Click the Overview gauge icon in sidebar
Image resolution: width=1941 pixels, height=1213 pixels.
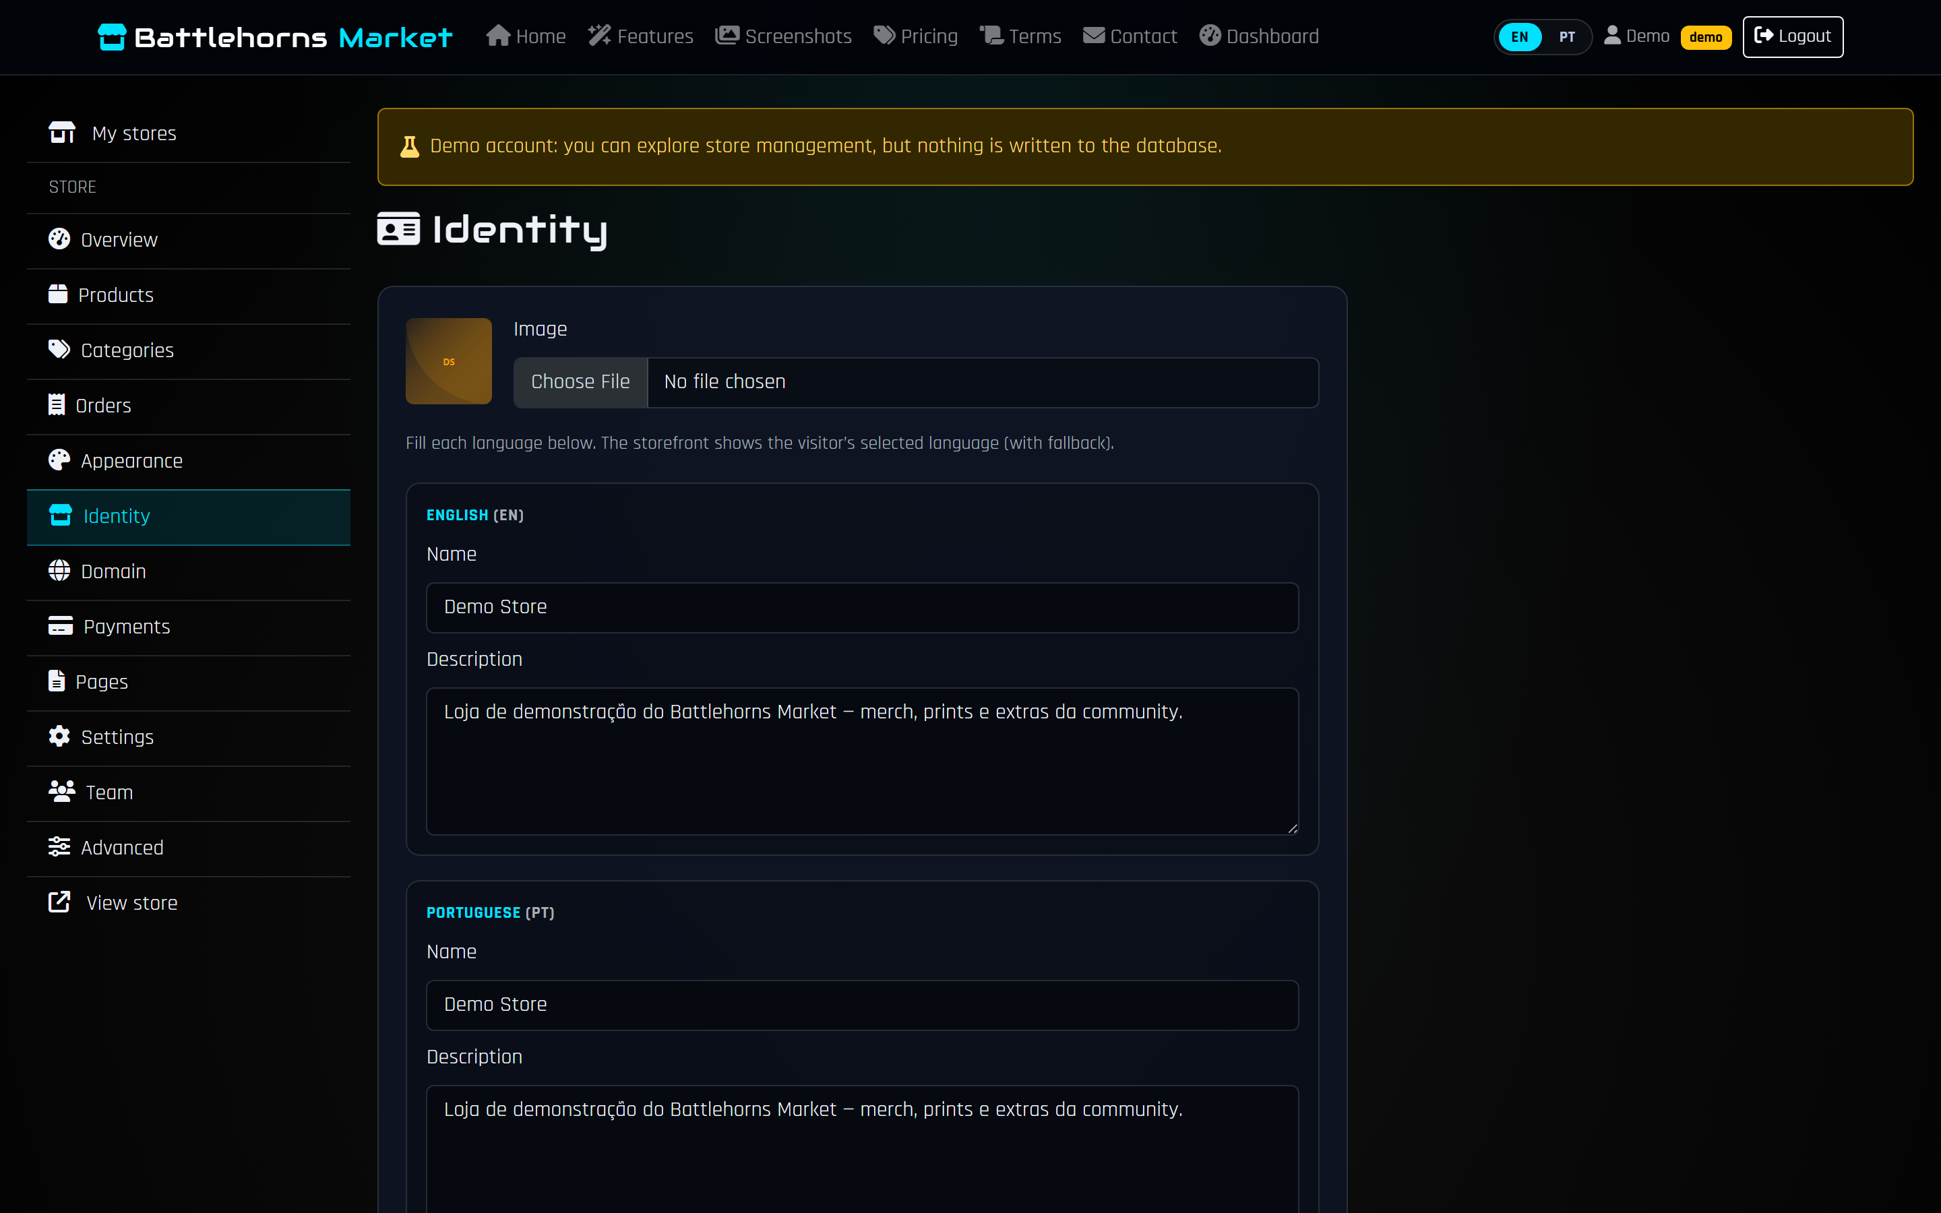(59, 239)
